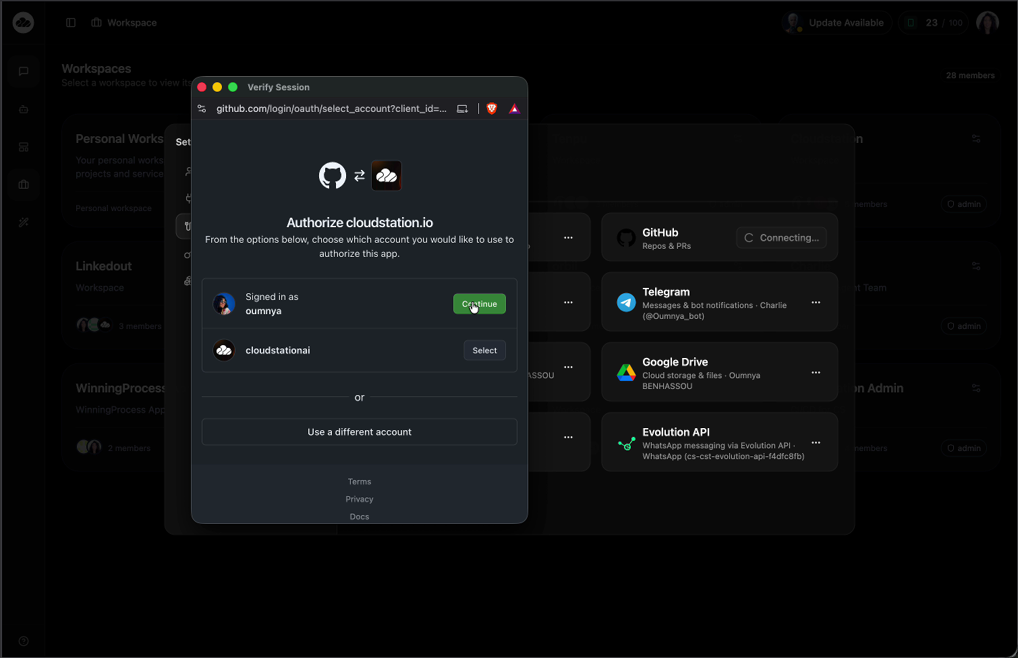
Task: Open the layout templates icon in sidebar
Action: click(24, 147)
